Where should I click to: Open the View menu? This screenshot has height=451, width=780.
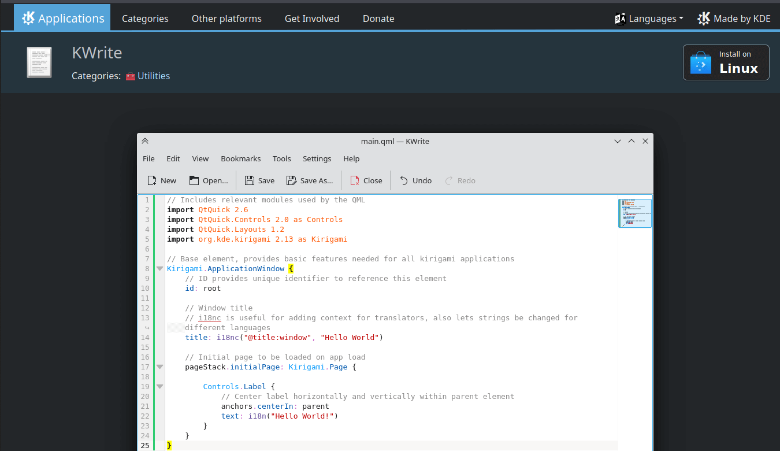(200, 158)
